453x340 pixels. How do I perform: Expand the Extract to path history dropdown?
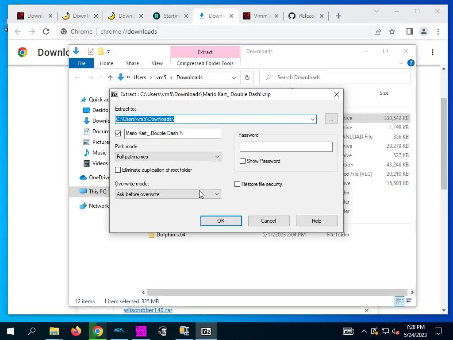coord(313,119)
